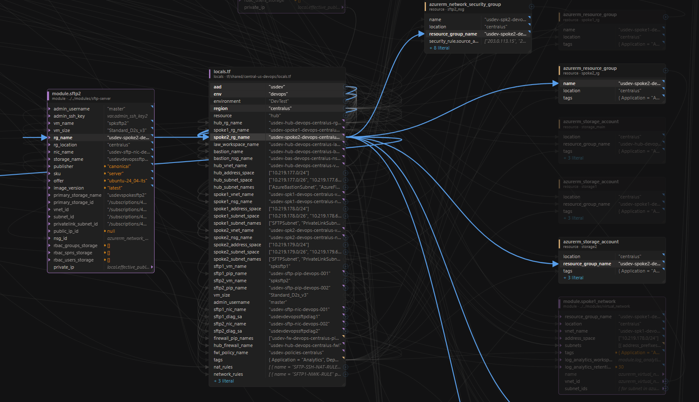Click the nat_rules row port circle
Viewport: 699px width, 402px height.
coord(345,367)
